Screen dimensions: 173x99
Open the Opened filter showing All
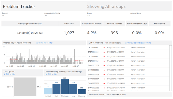[x=3, y=16]
